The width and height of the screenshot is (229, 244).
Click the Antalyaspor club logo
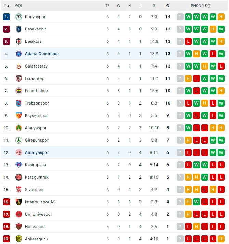click(x=18, y=152)
